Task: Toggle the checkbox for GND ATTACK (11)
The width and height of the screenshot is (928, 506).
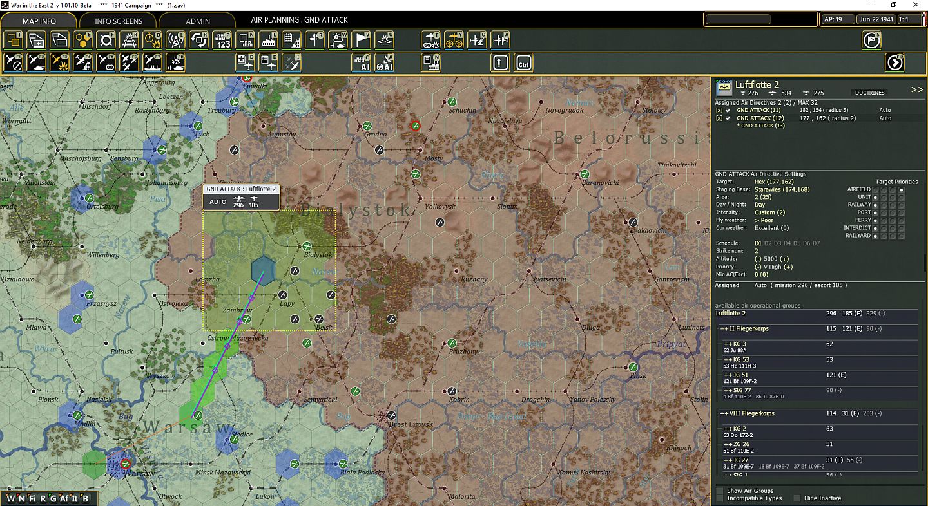Action: tap(728, 110)
